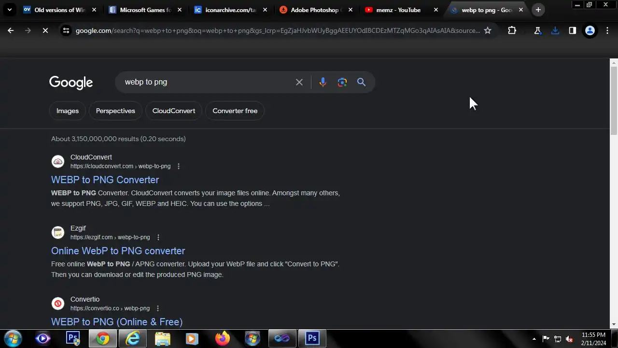Image resolution: width=618 pixels, height=348 pixels.
Task: Click the address bar URL
Action: pos(278,30)
